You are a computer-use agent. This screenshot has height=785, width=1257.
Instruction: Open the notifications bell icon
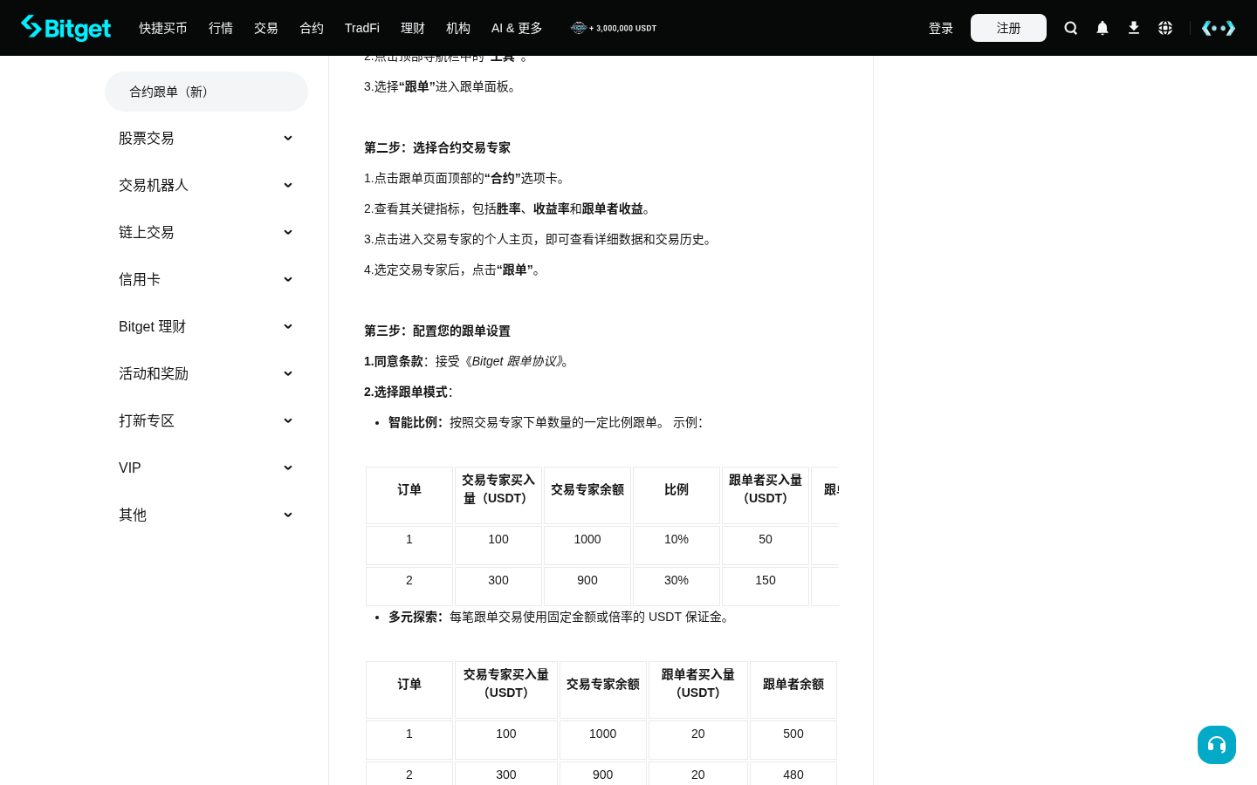[1102, 28]
